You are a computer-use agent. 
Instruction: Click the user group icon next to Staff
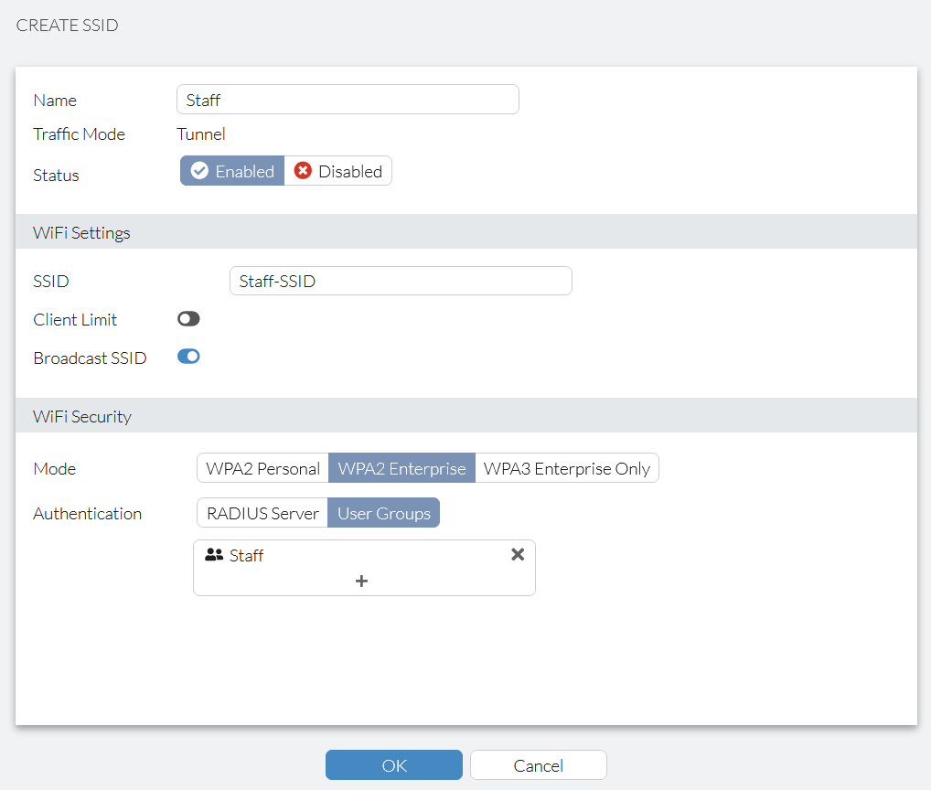(x=212, y=554)
